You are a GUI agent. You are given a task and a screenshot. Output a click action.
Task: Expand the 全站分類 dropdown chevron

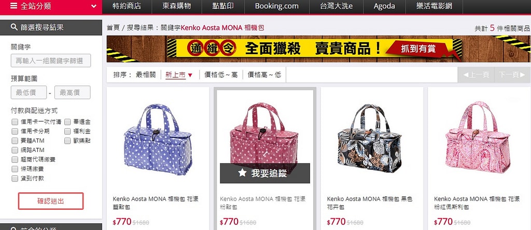pyautogui.click(x=94, y=6)
